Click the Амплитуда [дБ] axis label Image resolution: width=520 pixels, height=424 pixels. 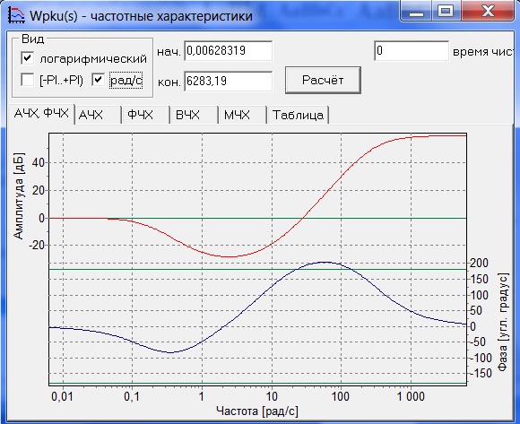[x=19, y=195]
